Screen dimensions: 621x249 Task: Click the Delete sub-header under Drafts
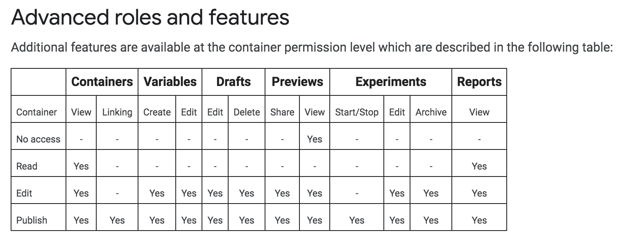tap(247, 112)
